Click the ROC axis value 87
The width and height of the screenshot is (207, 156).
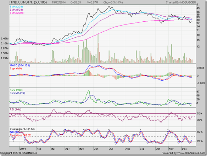tap(198, 92)
